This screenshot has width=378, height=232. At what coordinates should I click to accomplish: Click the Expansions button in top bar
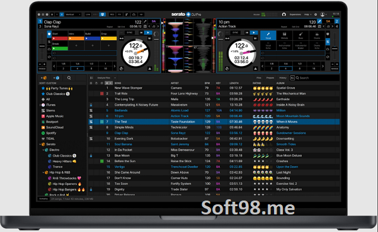point(295,14)
